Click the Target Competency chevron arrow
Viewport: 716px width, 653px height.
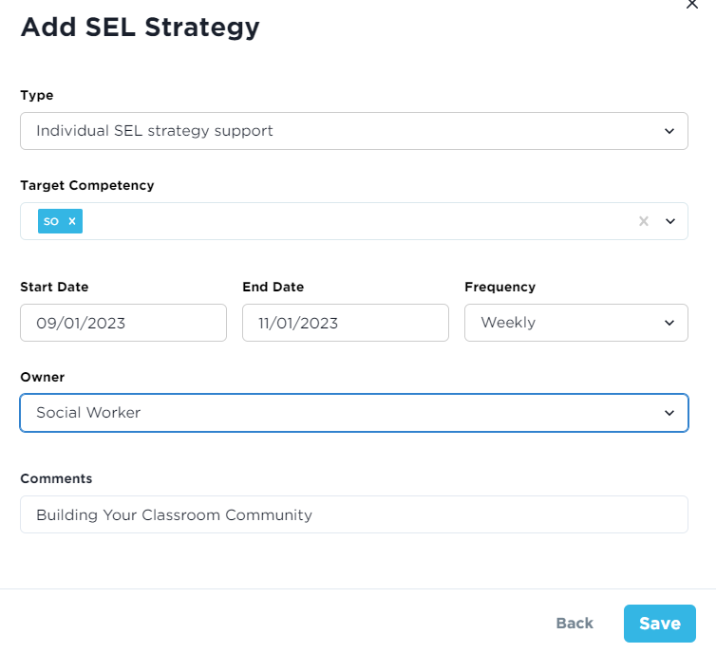pos(669,221)
